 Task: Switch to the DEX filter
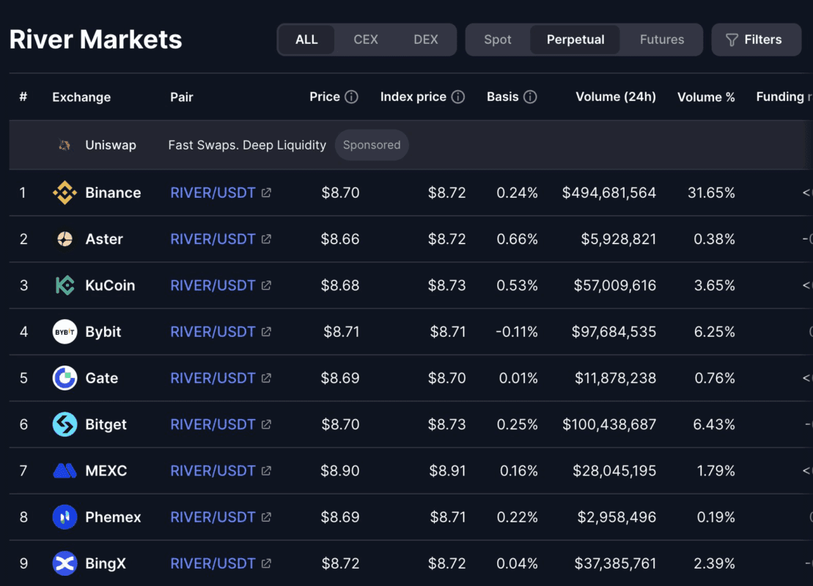coord(426,40)
